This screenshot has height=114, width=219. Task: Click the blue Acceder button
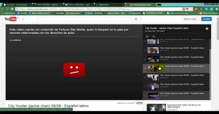[x=207, y=19]
